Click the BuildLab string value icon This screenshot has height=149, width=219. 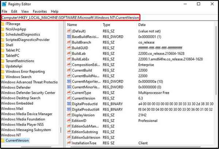pyautogui.click(x=69, y=53)
